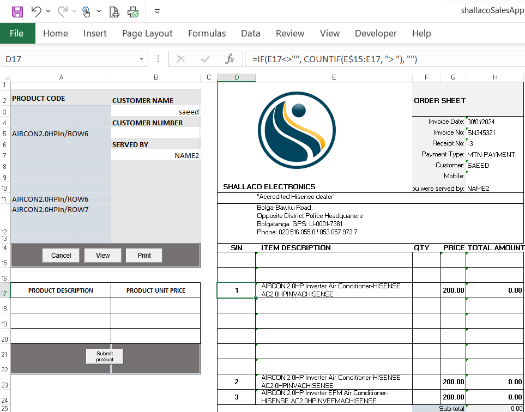This screenshot has height=412, width=525.
Task: Open the Touch/Mouse Mode dropdown arrow
Action: coord(99,11)
